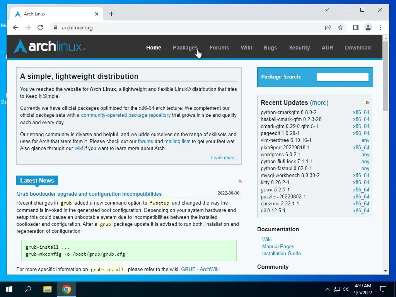
Task: Click the (more) link beside Recent Updates
Action: coord(319,102)
